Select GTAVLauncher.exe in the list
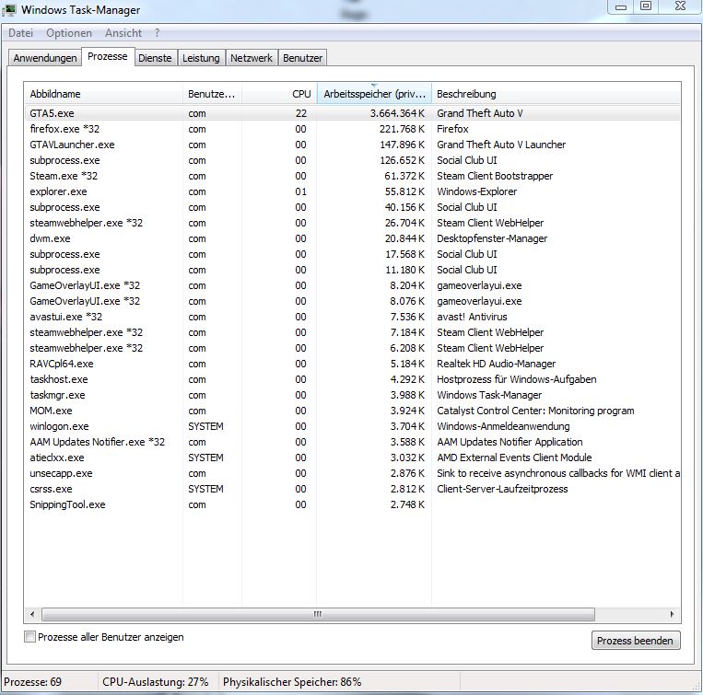Viewport: 703px width, 695px height. click(352, 145)
